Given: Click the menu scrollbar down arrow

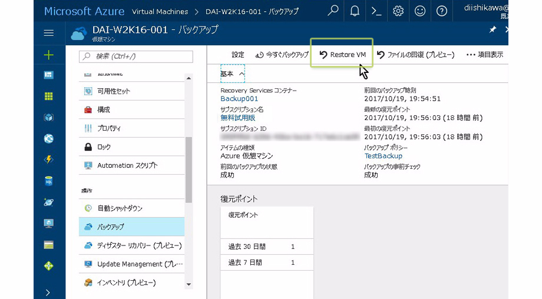Looking at the screenshot, I should [189, 284].
